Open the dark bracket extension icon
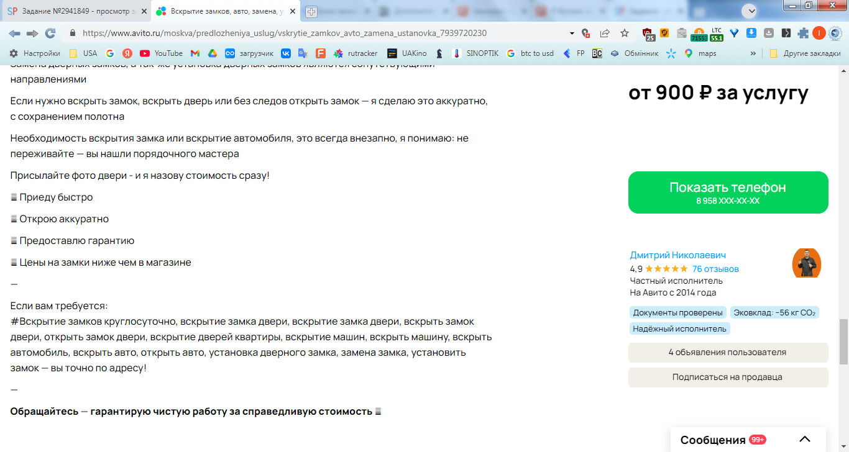Viewport: 849px width, 452px height. [786, 34]
